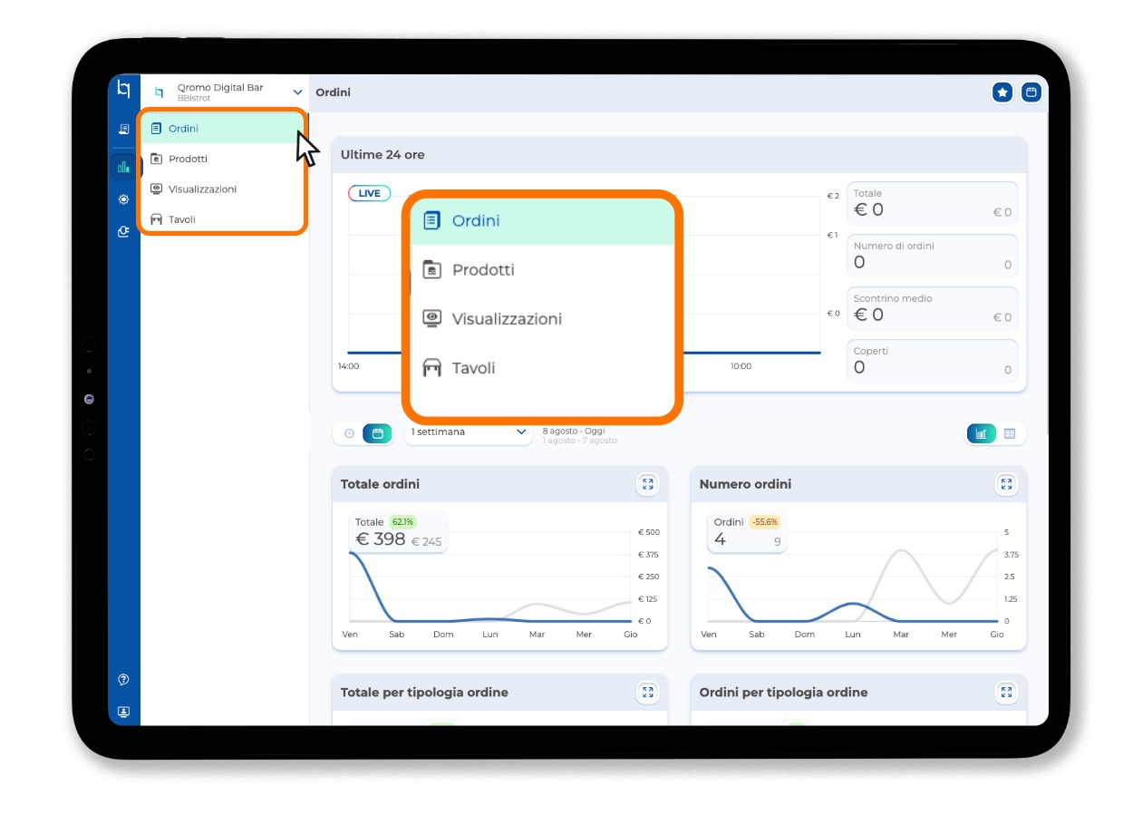Switch to clock time-range mode

click(x=349, y=433)
